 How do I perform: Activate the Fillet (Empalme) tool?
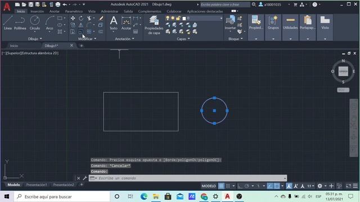click(89, 25)
